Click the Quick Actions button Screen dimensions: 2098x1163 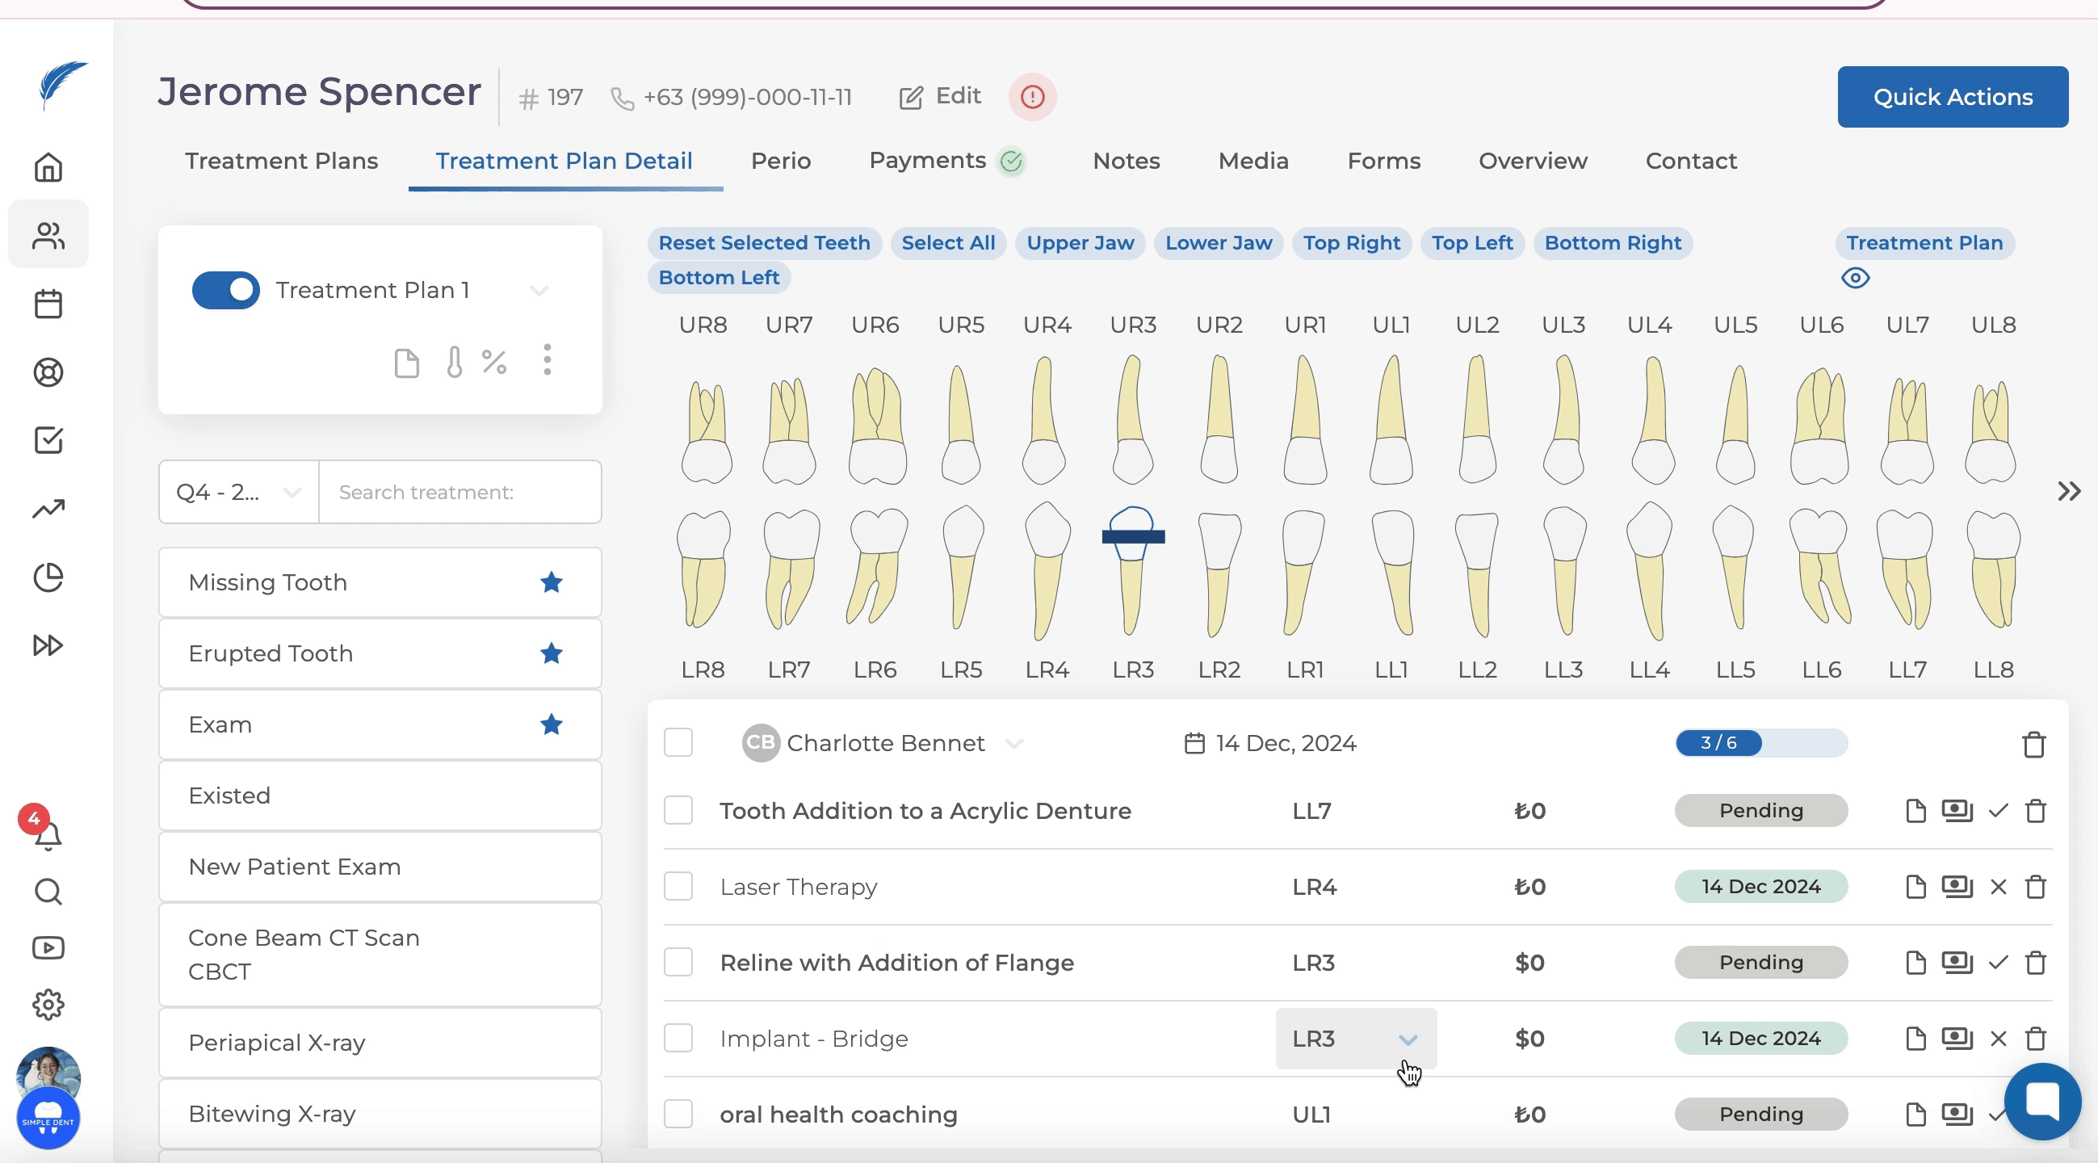1952,97
